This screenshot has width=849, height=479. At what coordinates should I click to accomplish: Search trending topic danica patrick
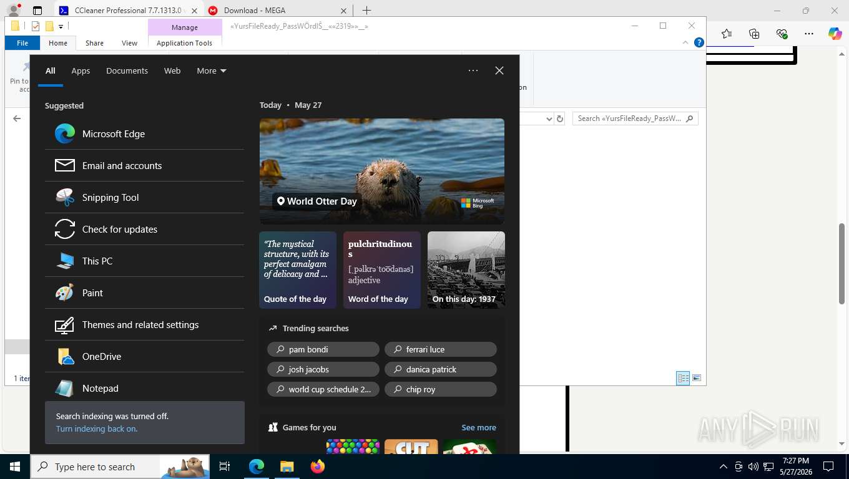coord(441,369)
